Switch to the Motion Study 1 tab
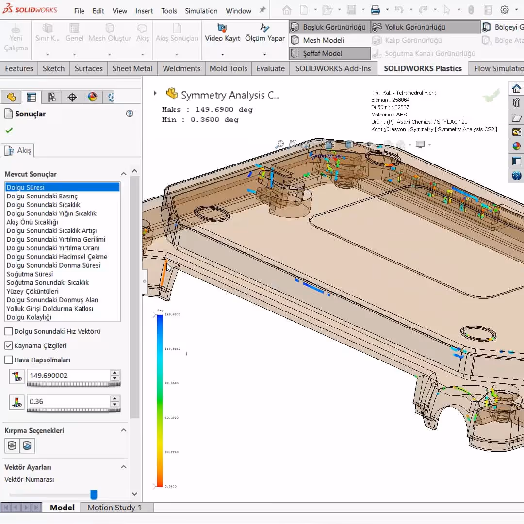Viewport: 524px width, 524px height. coord(115,508)
